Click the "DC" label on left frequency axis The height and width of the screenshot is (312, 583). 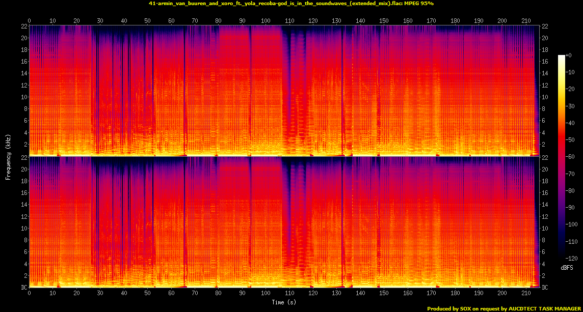point(24,288)
